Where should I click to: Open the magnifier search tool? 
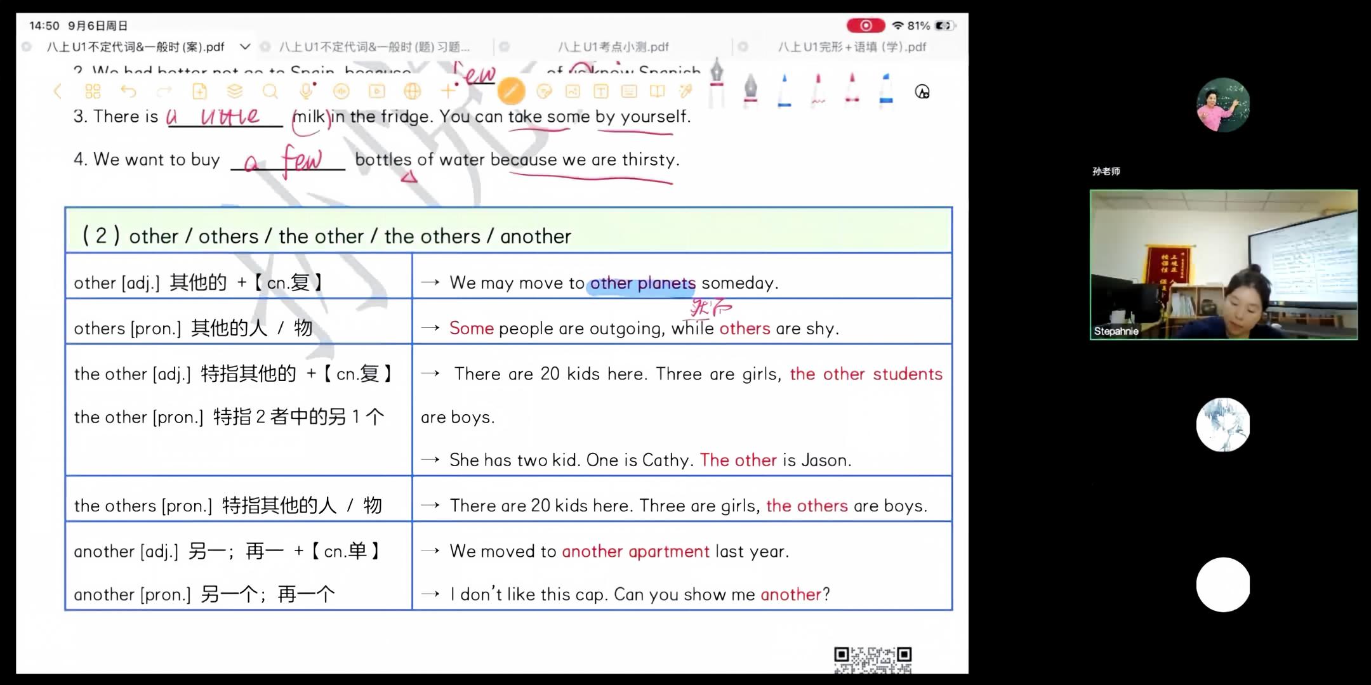pos(270,91)
